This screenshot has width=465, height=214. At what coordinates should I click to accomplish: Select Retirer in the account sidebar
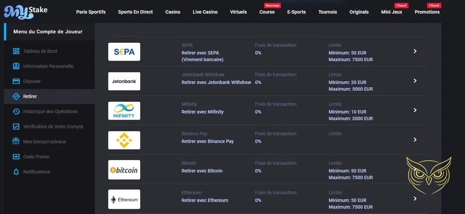pos(30,96)
